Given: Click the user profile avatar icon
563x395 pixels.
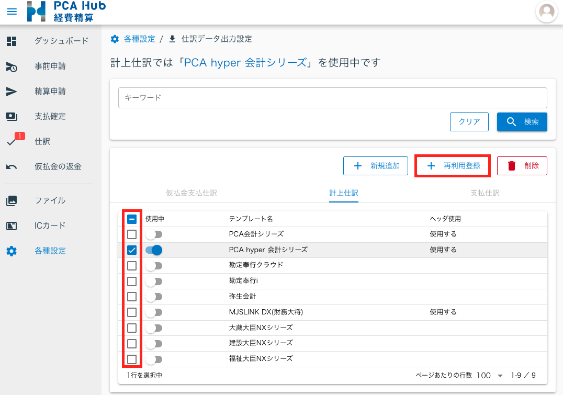Looking at the screenshot, I should (x=547, y=12).
